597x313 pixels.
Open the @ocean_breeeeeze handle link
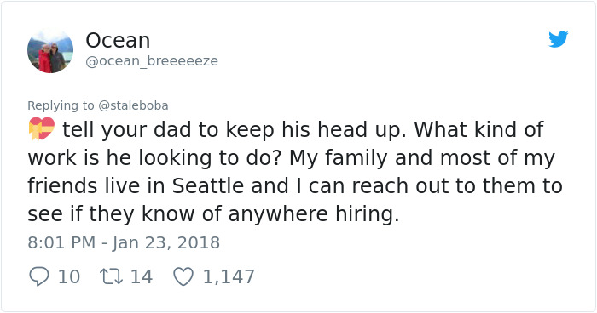152,61
